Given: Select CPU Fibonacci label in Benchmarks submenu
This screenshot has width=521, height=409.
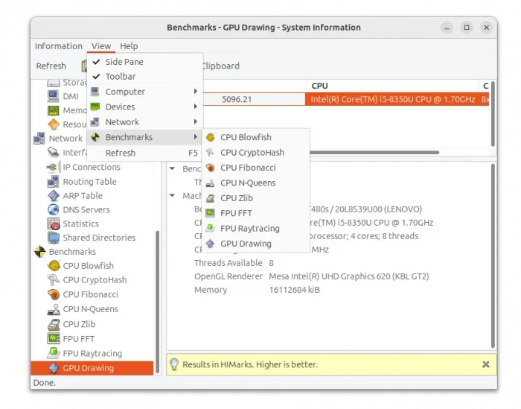Looking at the screenshot, I should tap(248, 168).
